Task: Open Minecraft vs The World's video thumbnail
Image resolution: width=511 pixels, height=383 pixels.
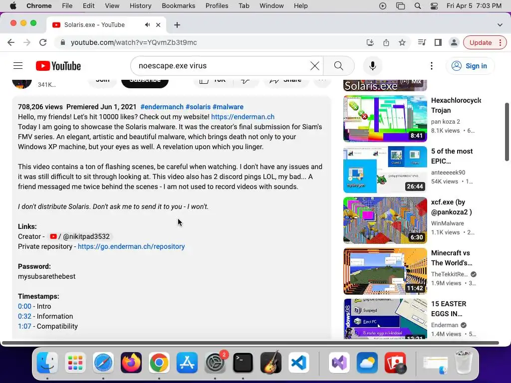Action: click(x=385, y=271)
